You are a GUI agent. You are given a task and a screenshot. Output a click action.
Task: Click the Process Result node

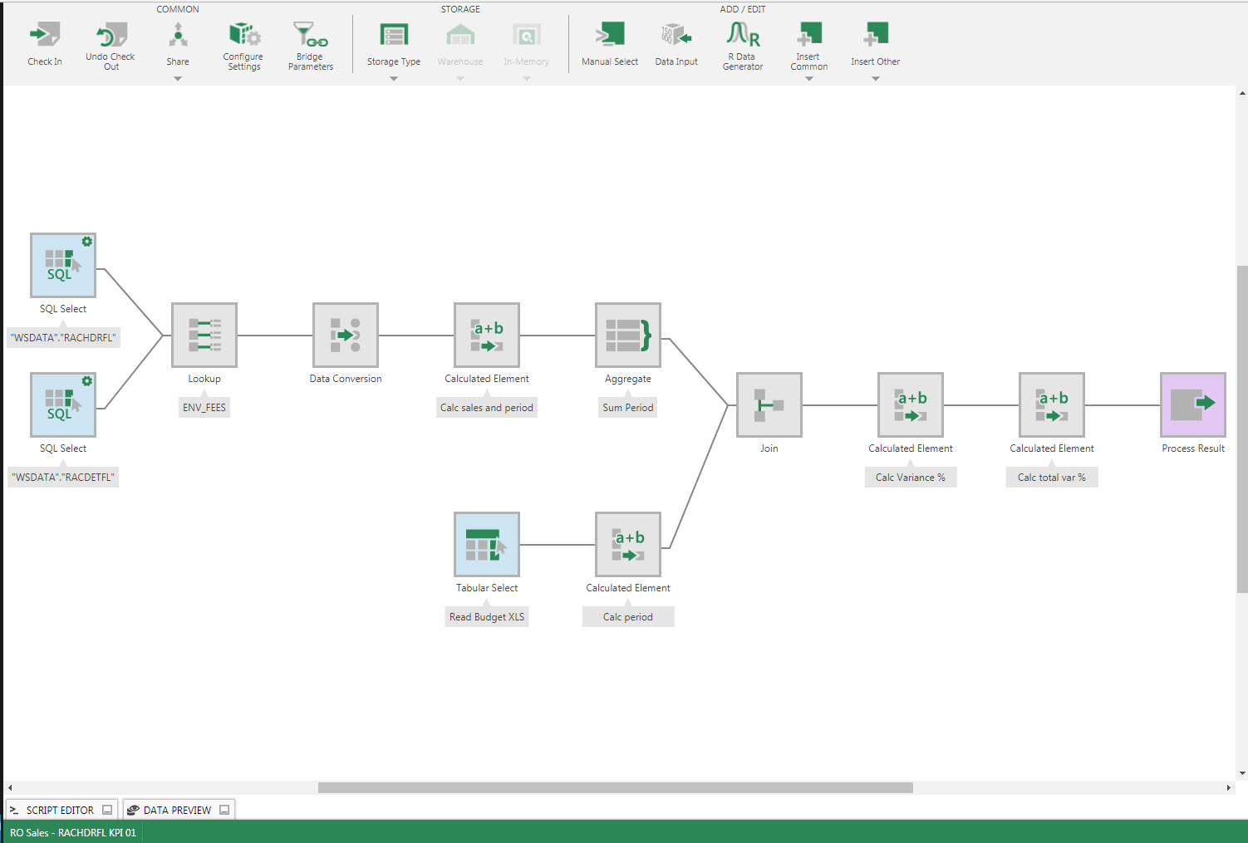click(1193, 404)
